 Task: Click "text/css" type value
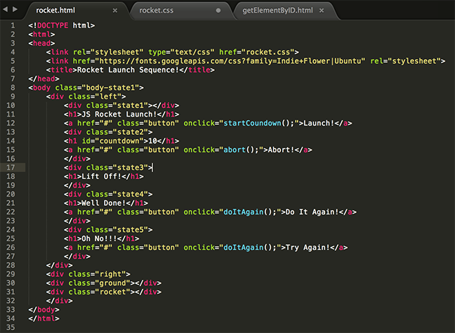click(192, 52)
